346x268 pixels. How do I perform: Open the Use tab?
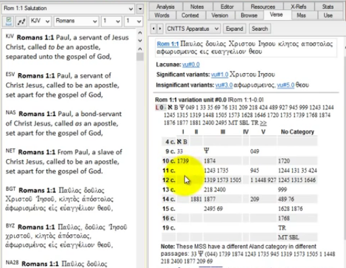coord(328,15)
